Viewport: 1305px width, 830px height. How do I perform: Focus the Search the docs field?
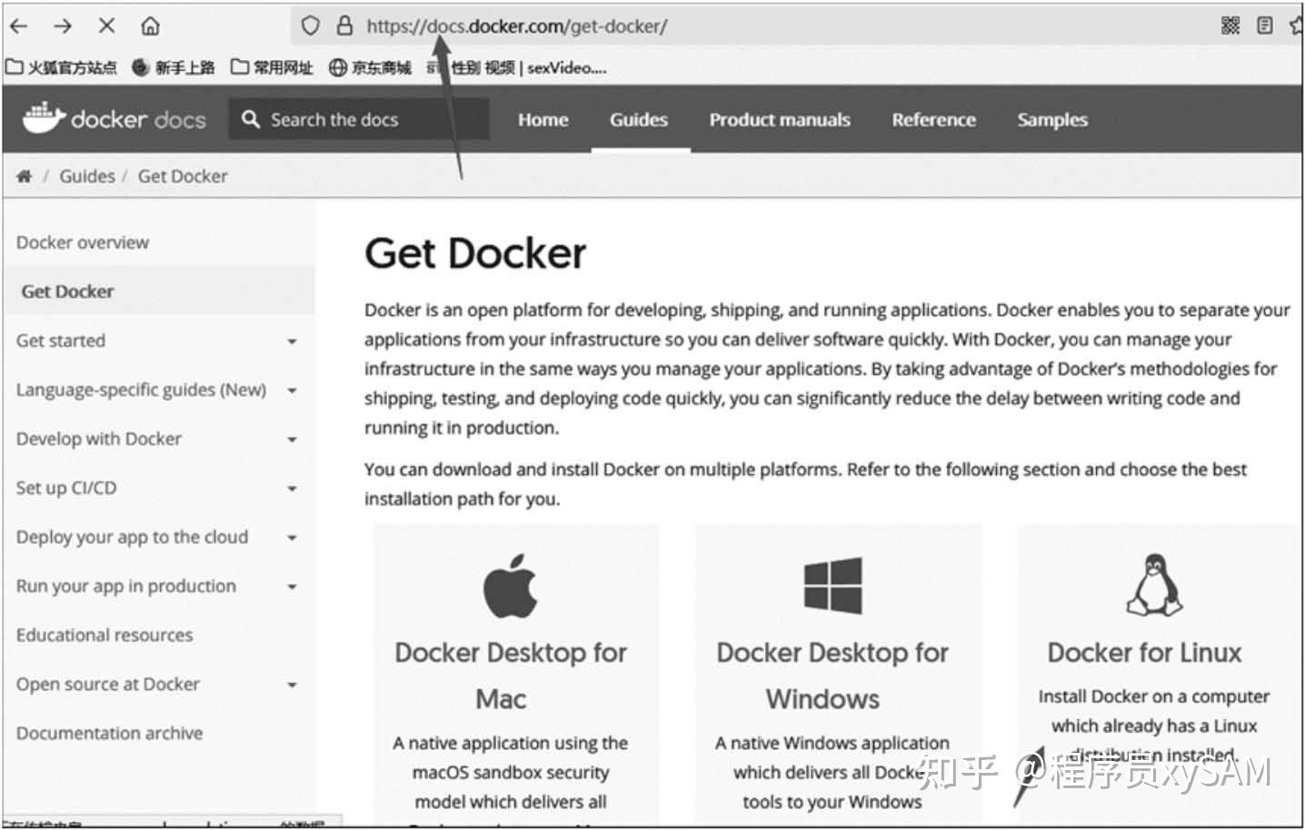pyautogui.click(x=360, y=119)
